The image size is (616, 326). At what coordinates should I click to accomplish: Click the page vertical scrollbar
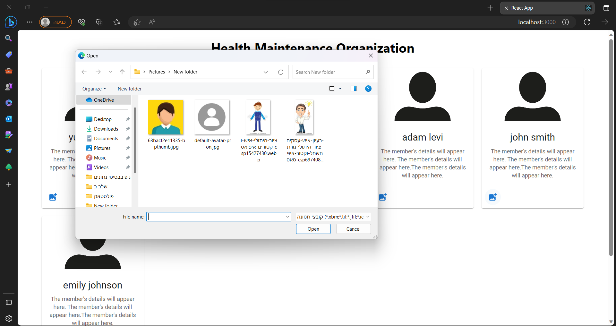pos(611,148)
